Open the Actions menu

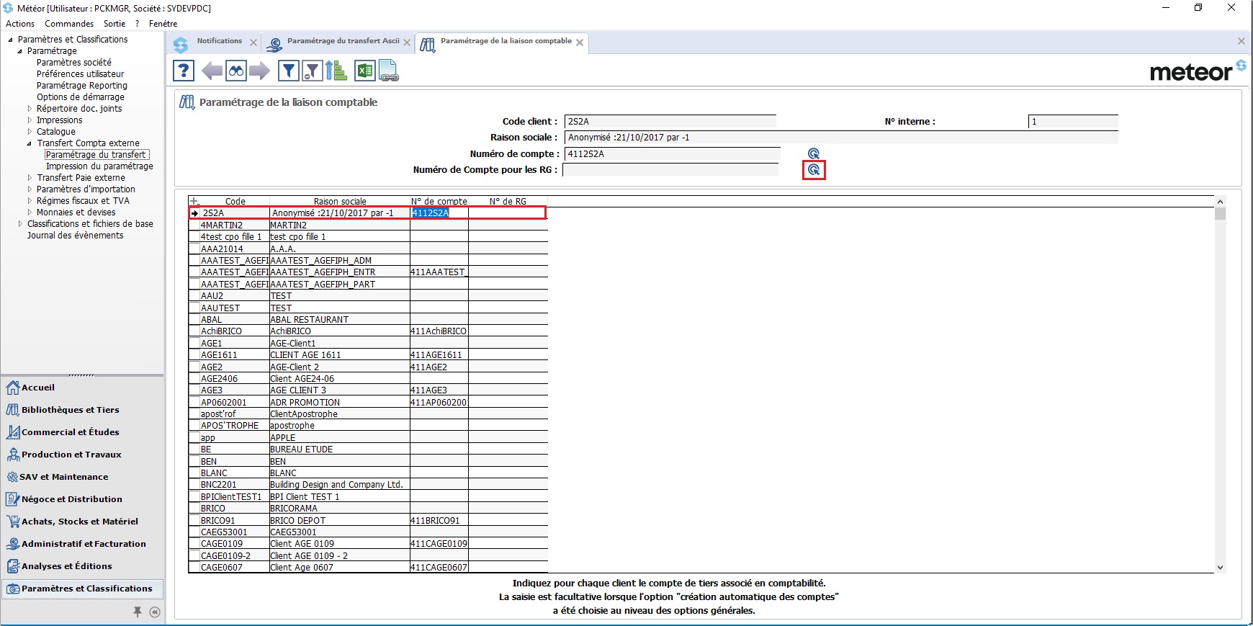click(x=20, y=24)
